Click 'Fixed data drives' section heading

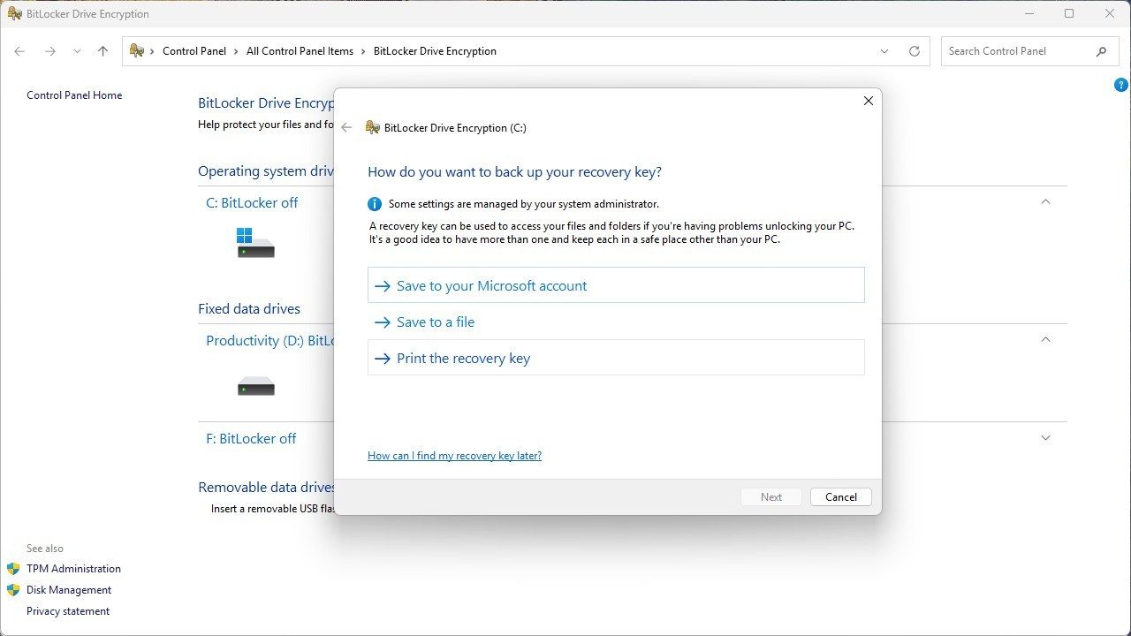(x=249, y=309)
